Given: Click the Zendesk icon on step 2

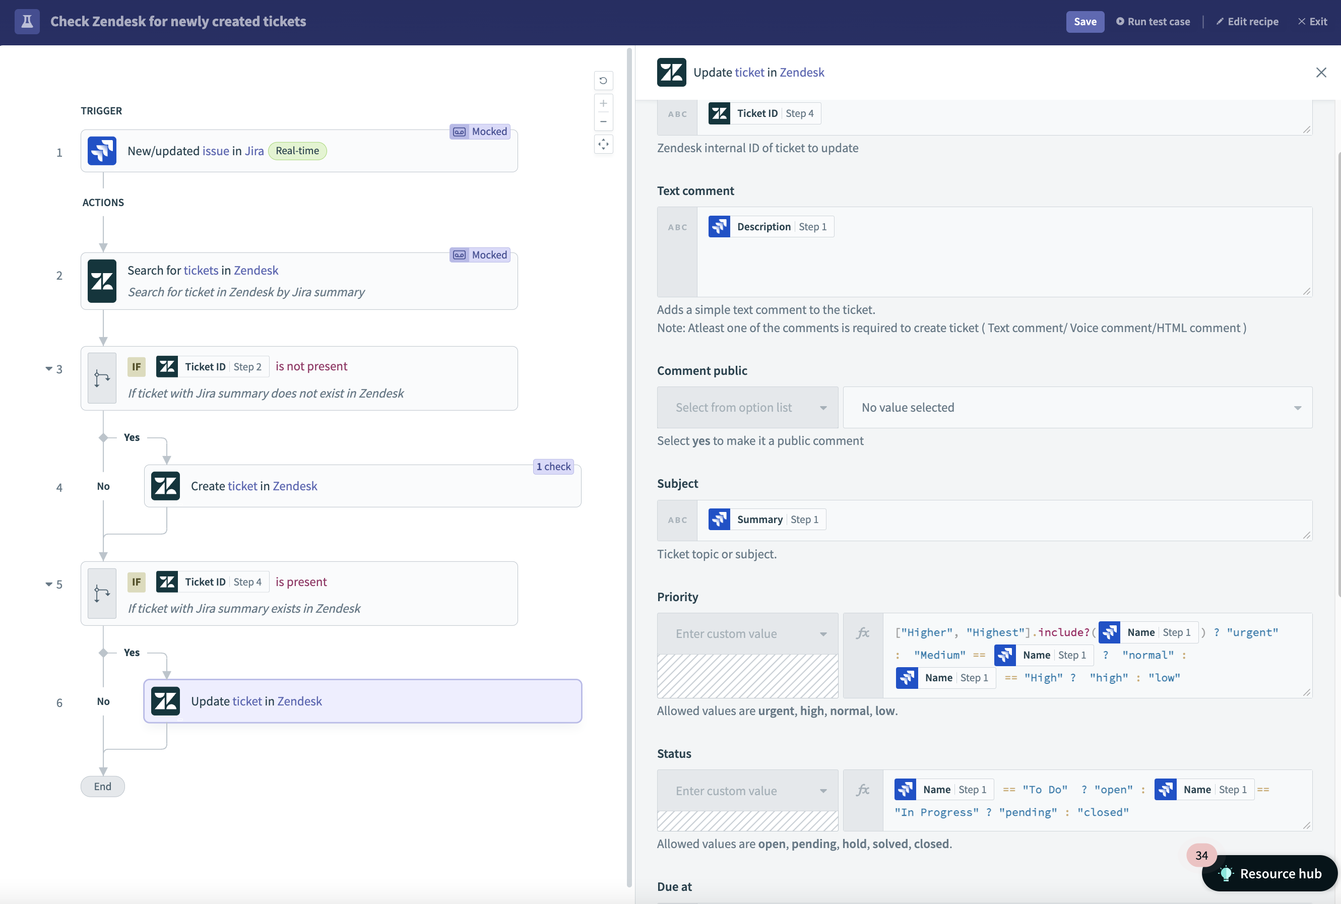Looking at the screenshot, I should click(x=102, y=281).
